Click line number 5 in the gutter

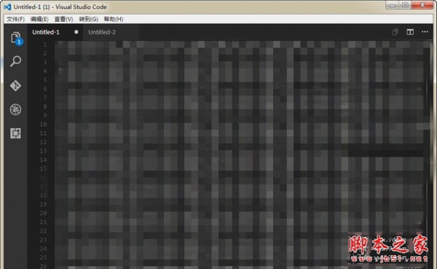click(45, 79)
